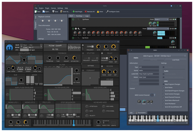Click the first playback control button in Carla
The image size is (194, 132).
(x=43, y=21)
